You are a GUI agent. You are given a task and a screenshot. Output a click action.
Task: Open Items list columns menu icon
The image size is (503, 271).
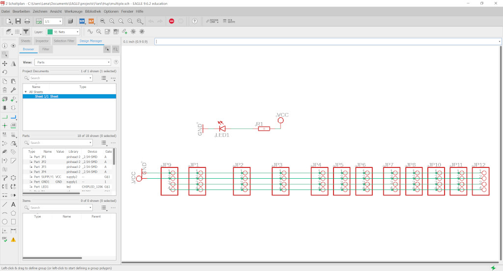coord(104,208)
